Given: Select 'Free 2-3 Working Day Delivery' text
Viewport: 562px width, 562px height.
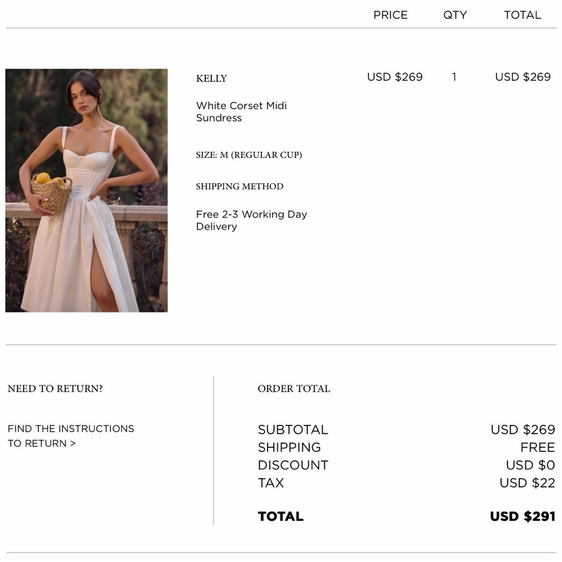Looking at the screenshot, I should (252, 220).
